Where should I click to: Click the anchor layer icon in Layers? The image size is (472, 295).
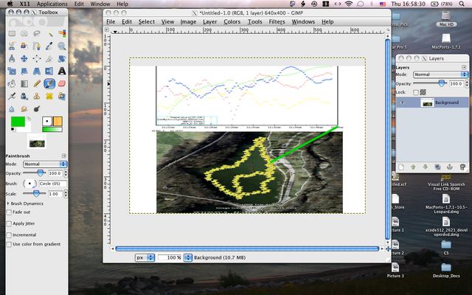(450, 167)
